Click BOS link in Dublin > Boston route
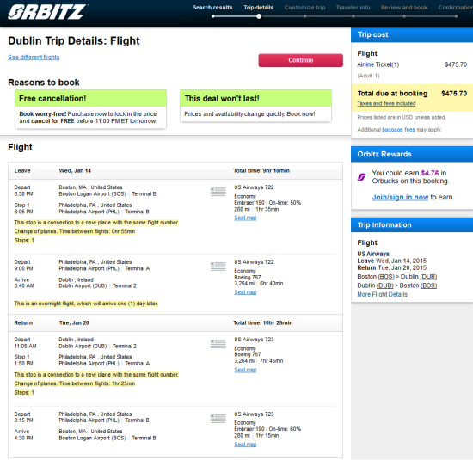473x460 pixels. [x=428, y=285]
